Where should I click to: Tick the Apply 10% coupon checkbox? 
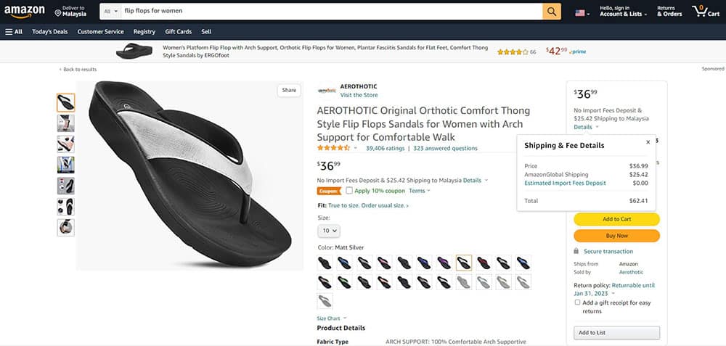[x=349, y=191]
